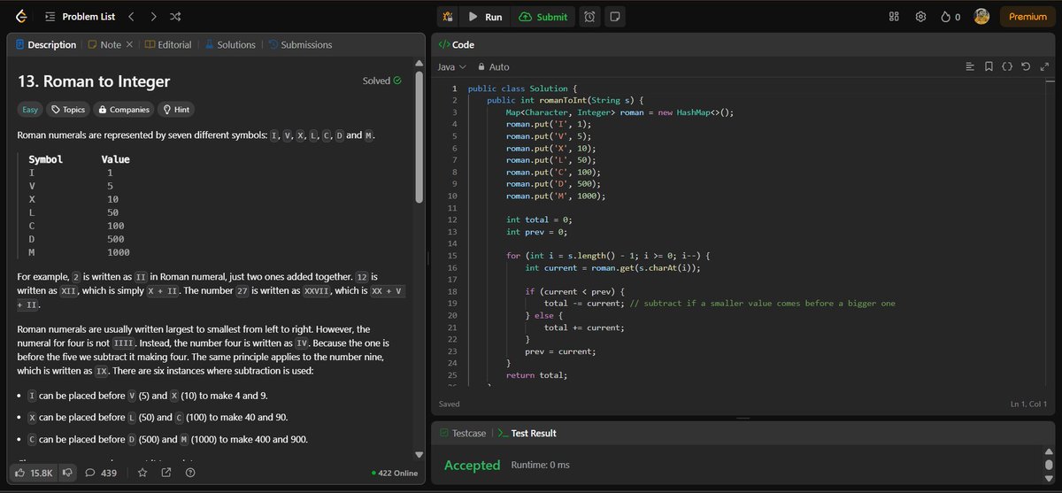Expand code editor to fullscreen

click(x=1045, y=66)
